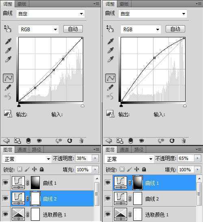Click the histogram warning icon in right panel

point(110,114)
